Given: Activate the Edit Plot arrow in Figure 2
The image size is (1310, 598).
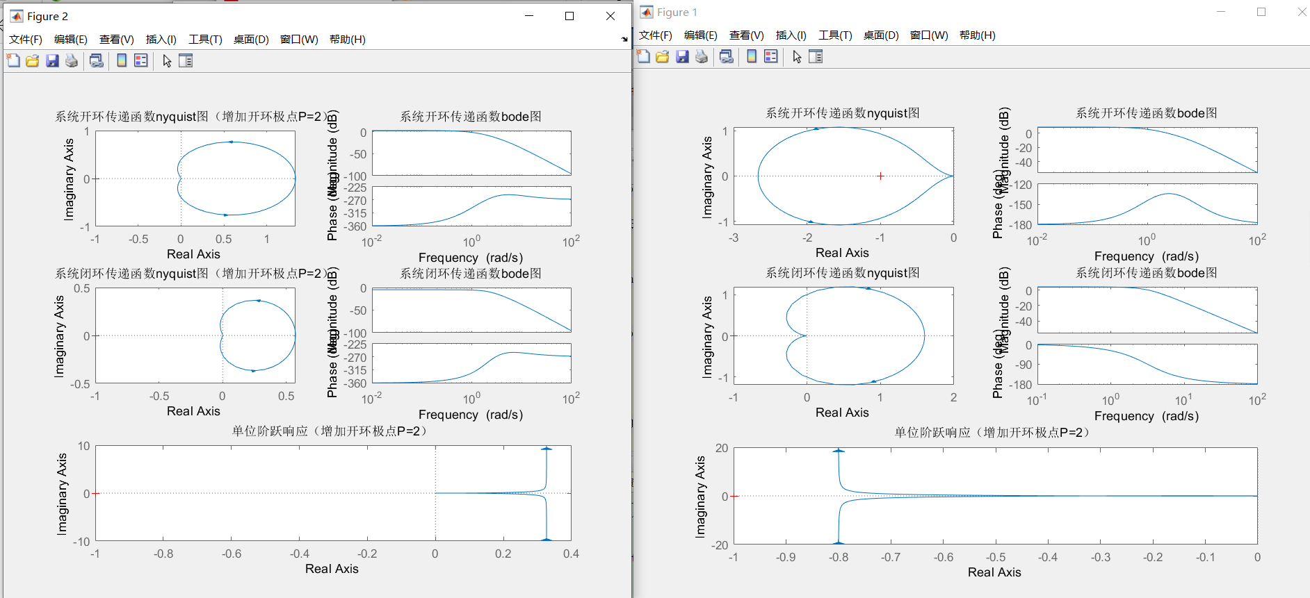Looking at the screenshot, I should (167, 61).
